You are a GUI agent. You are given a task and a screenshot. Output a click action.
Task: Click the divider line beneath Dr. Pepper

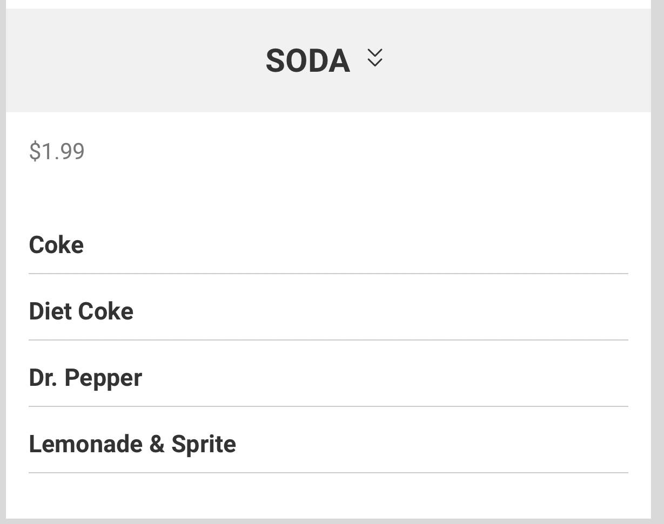[x=328, y=406]
